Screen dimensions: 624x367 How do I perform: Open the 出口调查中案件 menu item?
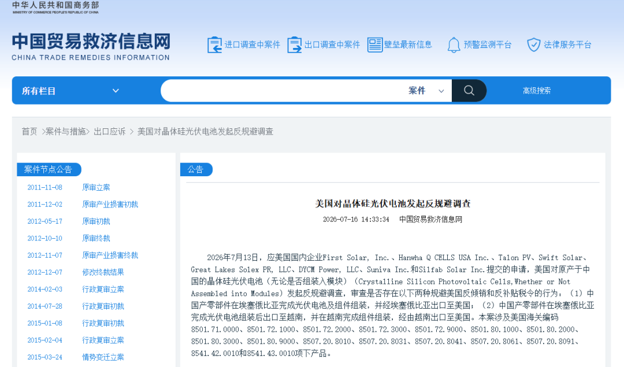coord(332,45)
